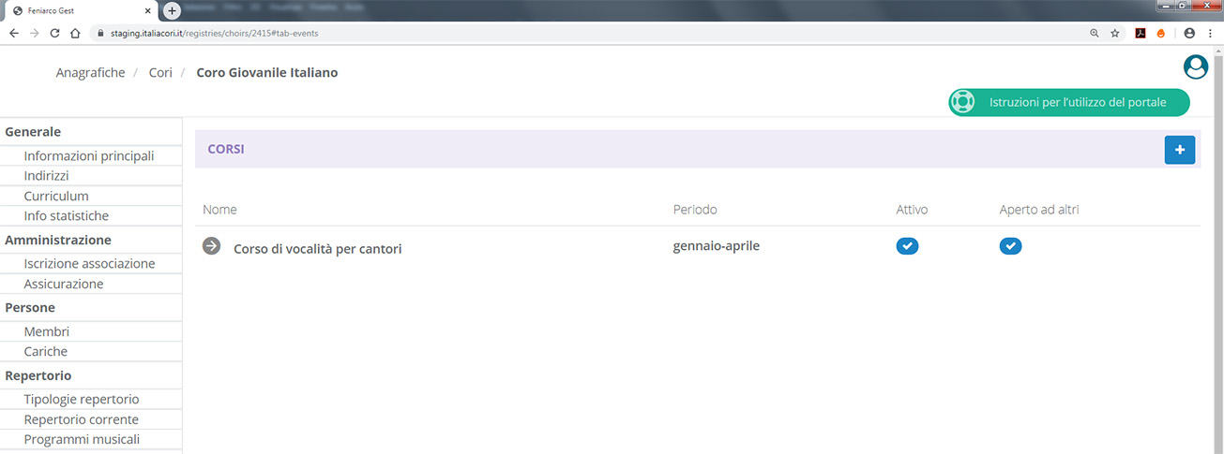Open a new browser tab

pos(172,10)
